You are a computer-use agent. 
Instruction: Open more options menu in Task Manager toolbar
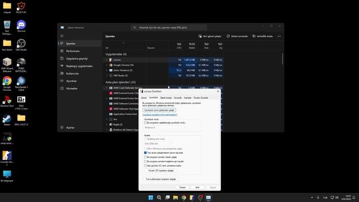pos(279,36)
